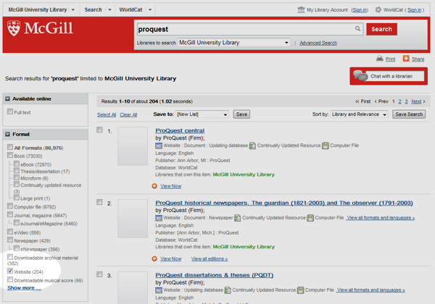Open the Save to list dropdown
The height and width of the screenshot is (304, 435).
202,114
